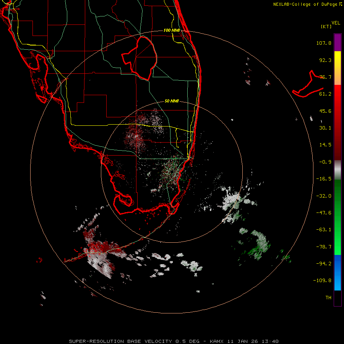Click the NEXLAB-College of DuPage label
Screen dimensions: 344x344
tap(307, 4)
